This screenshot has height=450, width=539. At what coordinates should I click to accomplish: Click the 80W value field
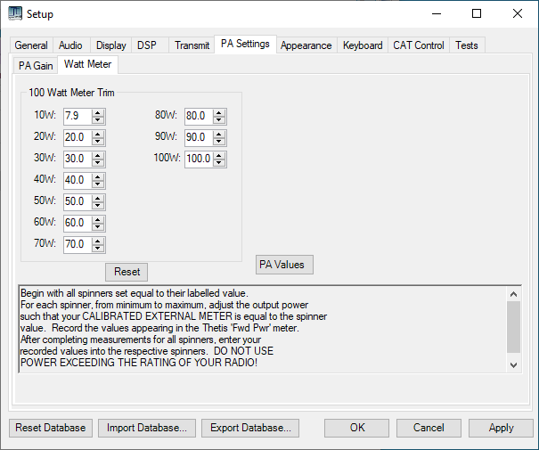199,116
